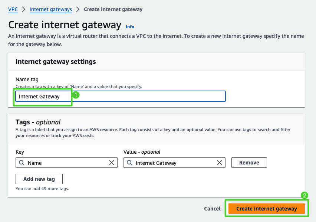Click the search icon in Key field

pos(22,163)
